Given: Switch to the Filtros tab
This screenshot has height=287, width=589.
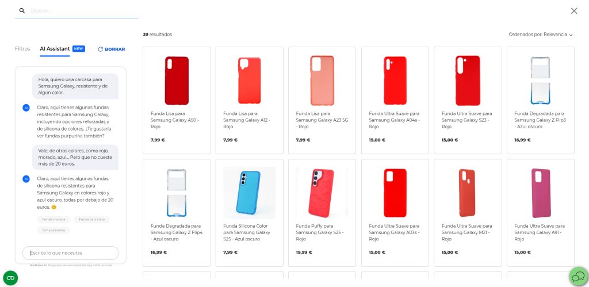Looking at the screenshot, I should click(x=22, y=49).
